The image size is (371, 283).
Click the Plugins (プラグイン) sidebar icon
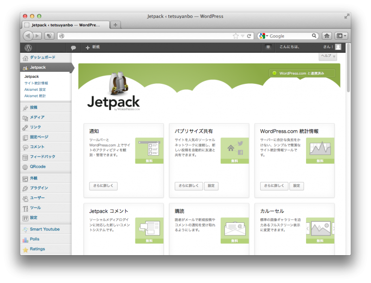point(26,189)
